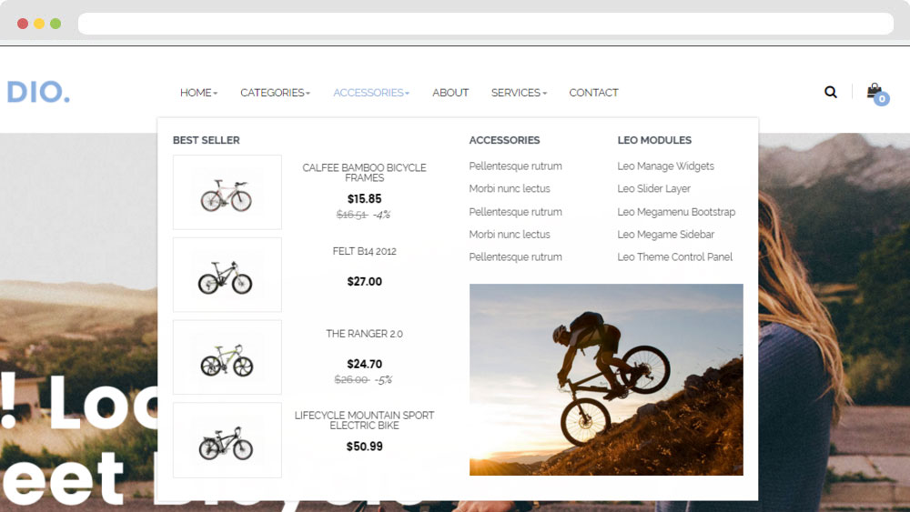Click the LEO MODULES heading

(654, 140)
